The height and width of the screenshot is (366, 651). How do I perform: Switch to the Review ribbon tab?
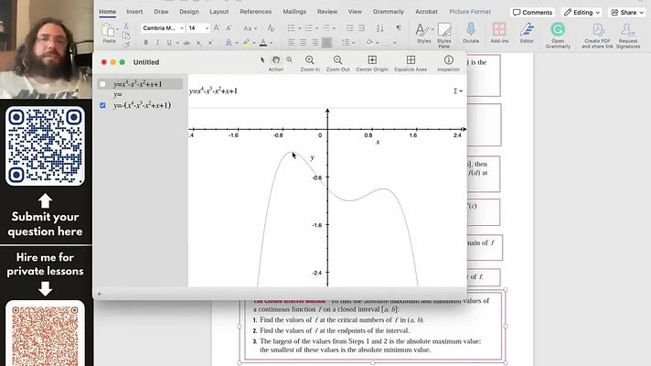click(327, 12)
